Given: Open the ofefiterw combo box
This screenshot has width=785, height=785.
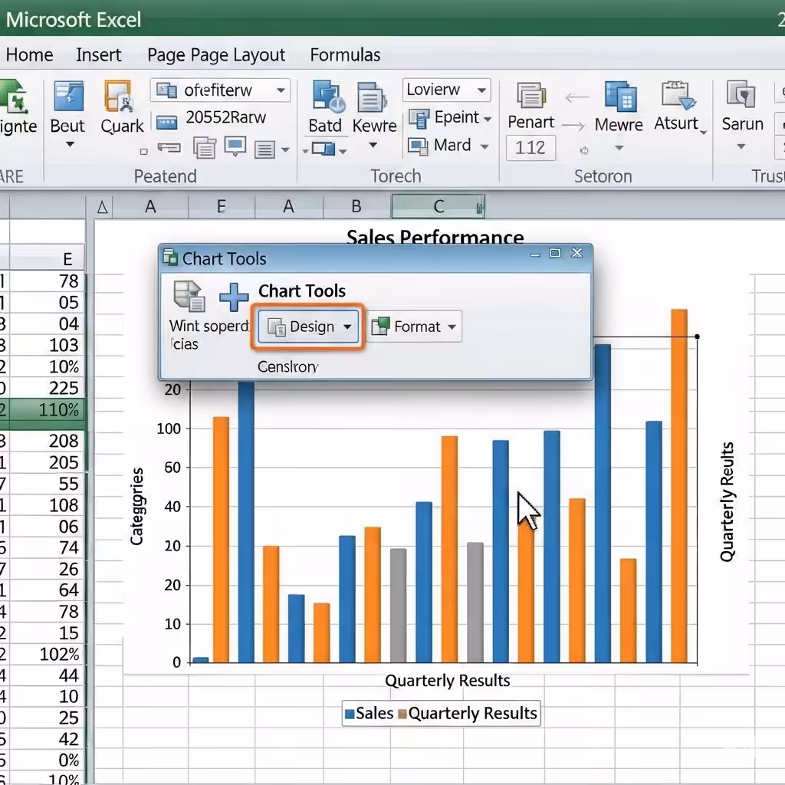Looking at the screenshot, I should click(220, 90).
